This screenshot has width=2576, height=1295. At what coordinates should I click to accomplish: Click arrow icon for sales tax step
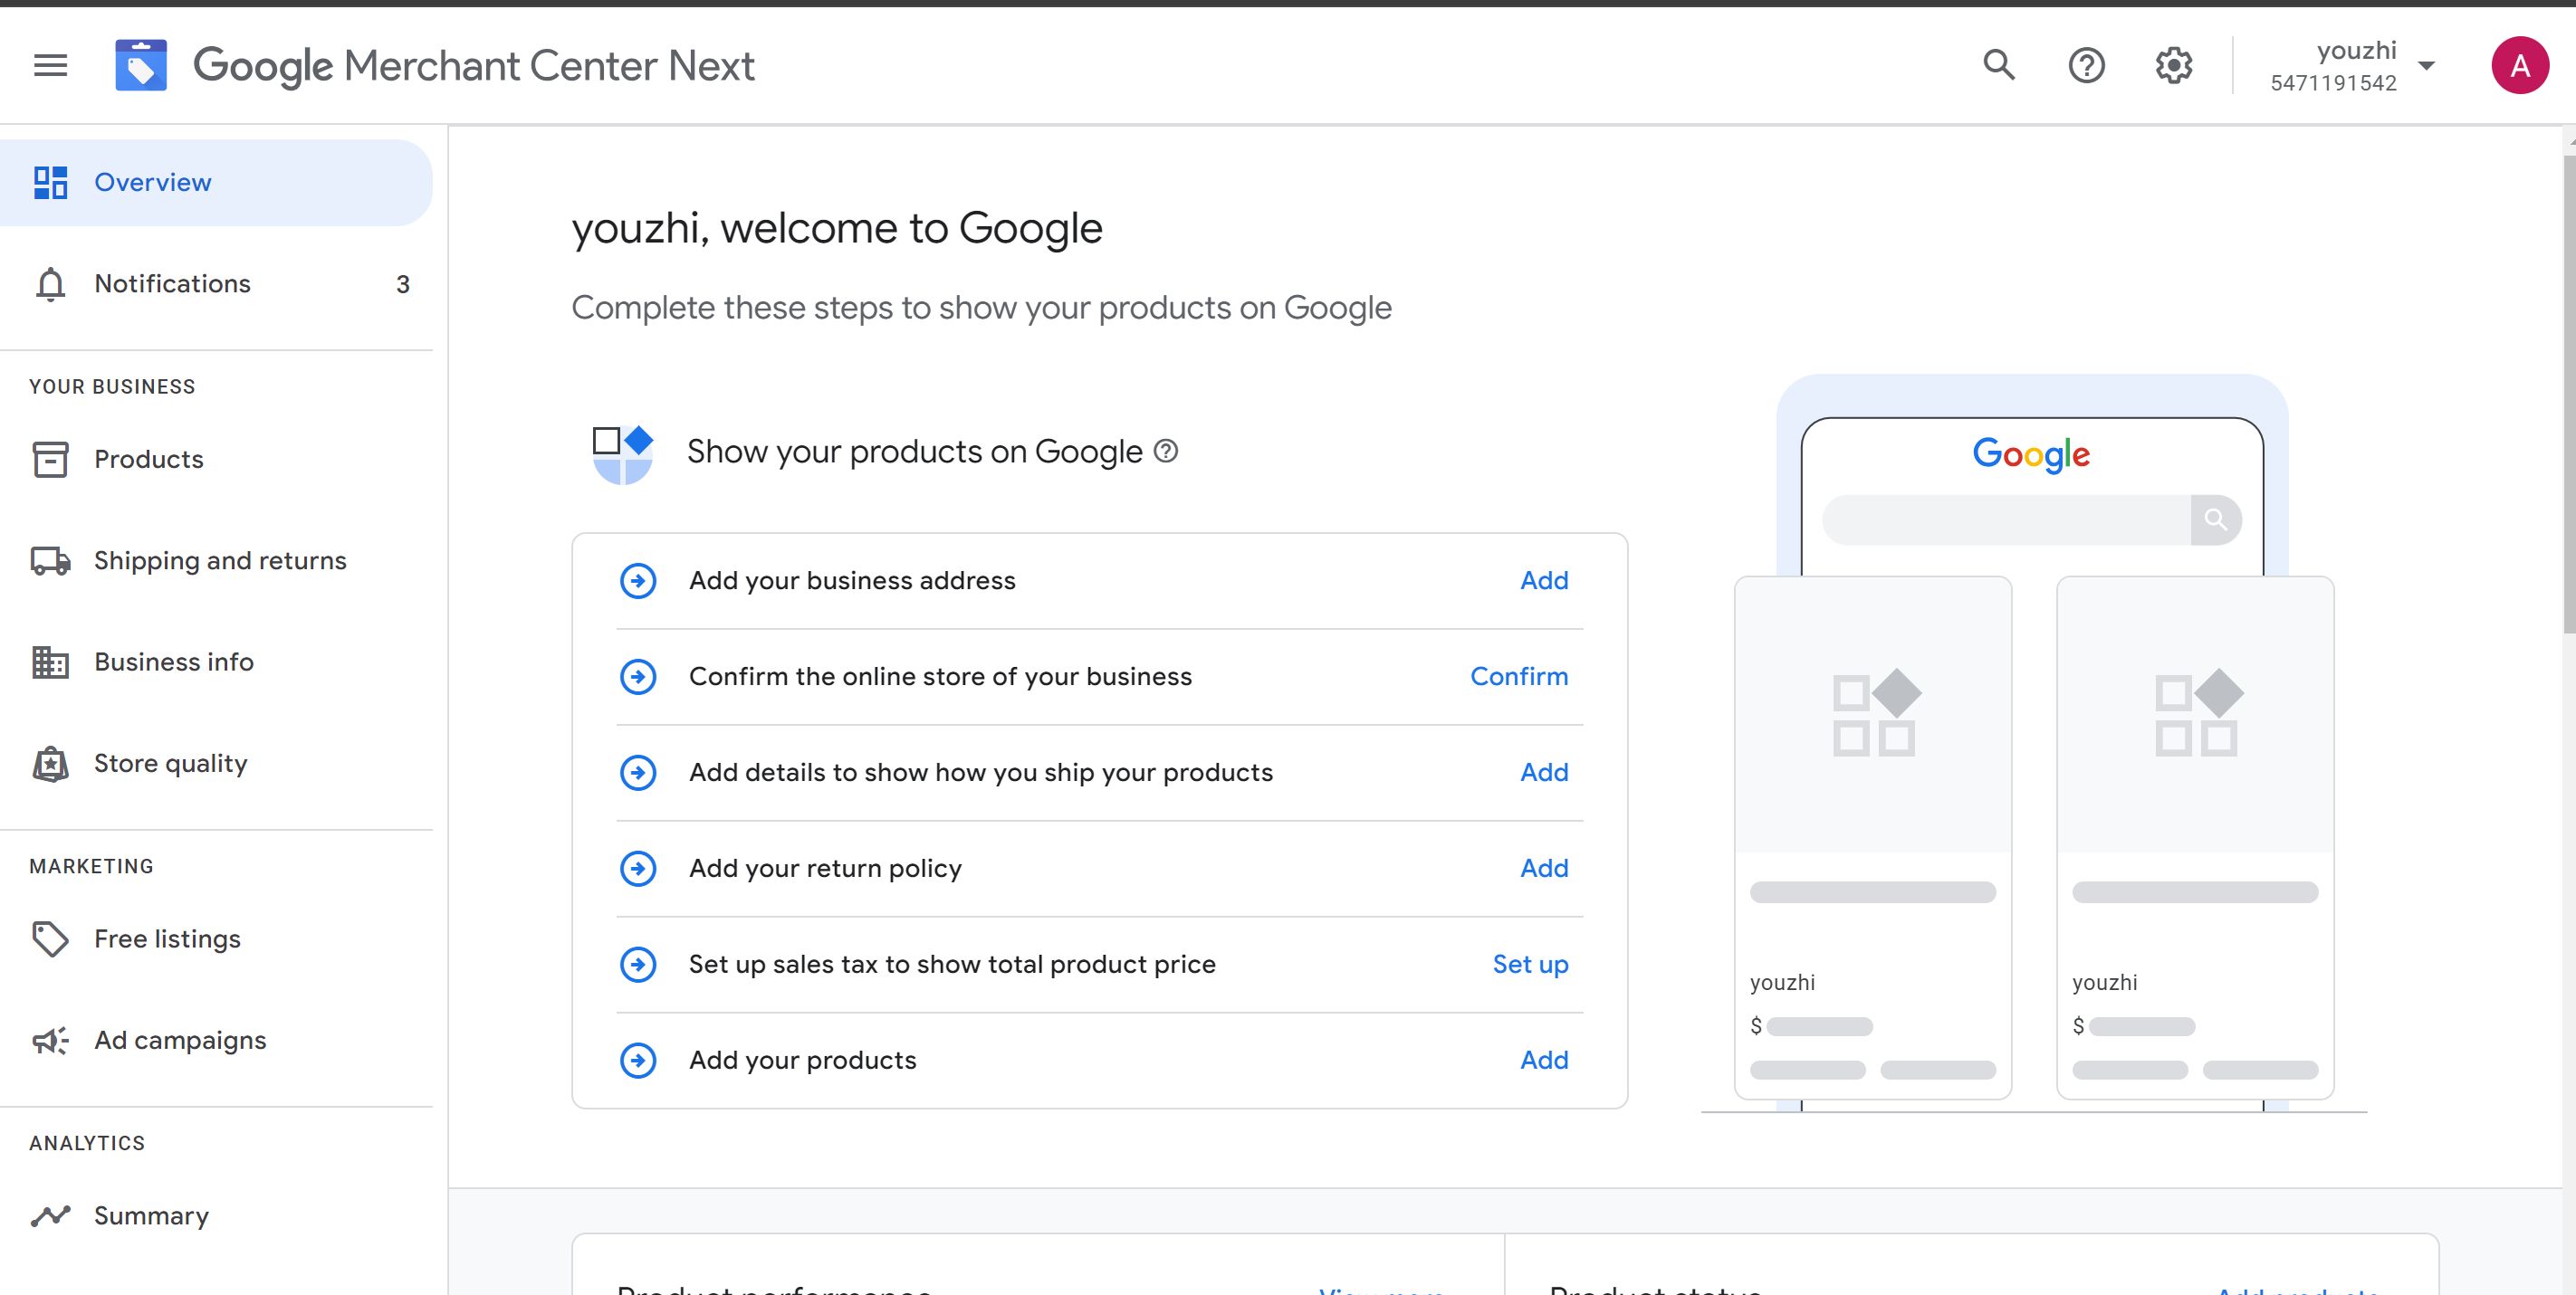(x=638, y=965)
